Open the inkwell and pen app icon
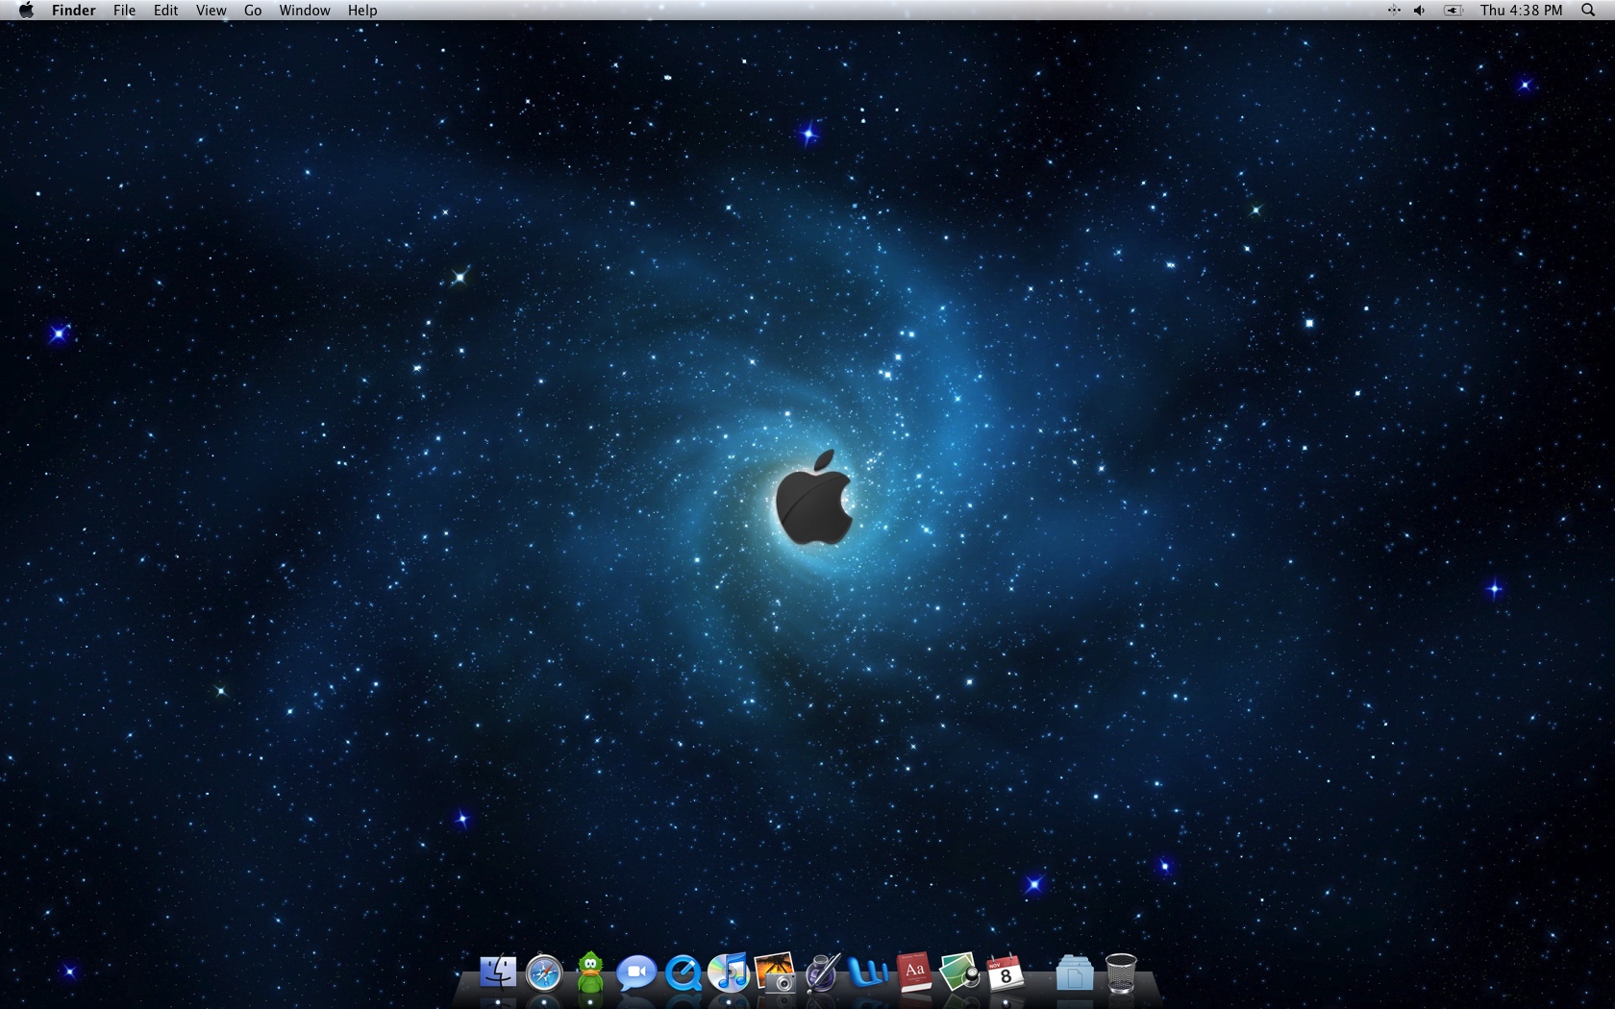The image size is (1615, 1009). [822, 972]
